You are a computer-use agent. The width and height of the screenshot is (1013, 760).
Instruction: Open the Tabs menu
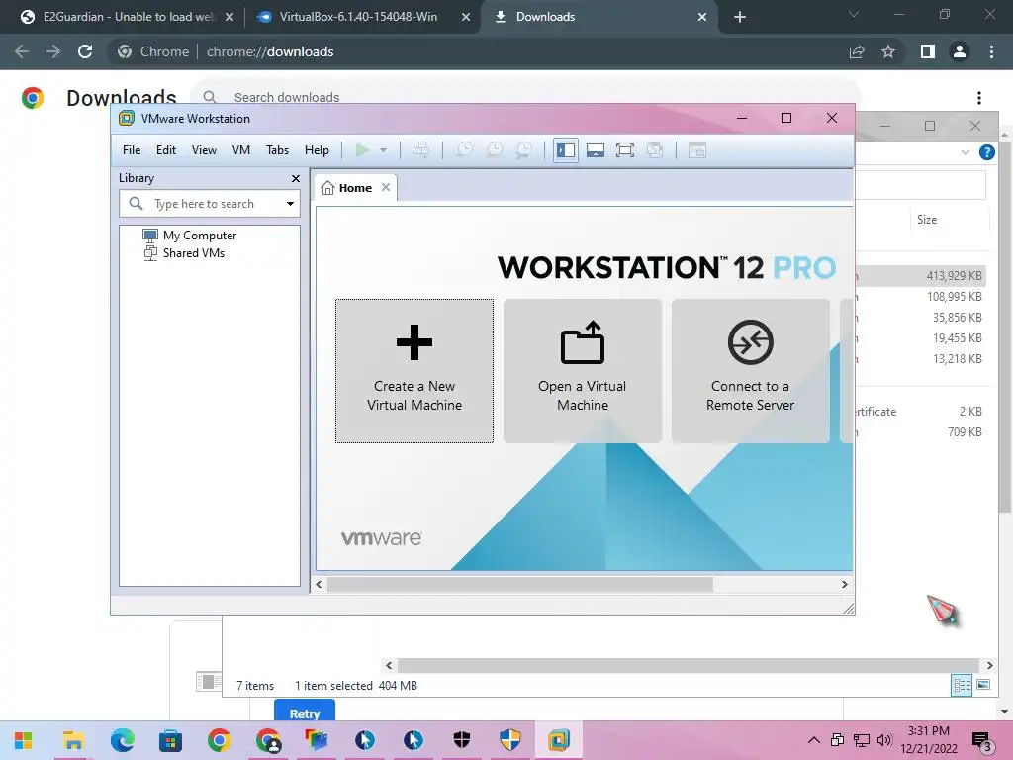pos(277,150)
